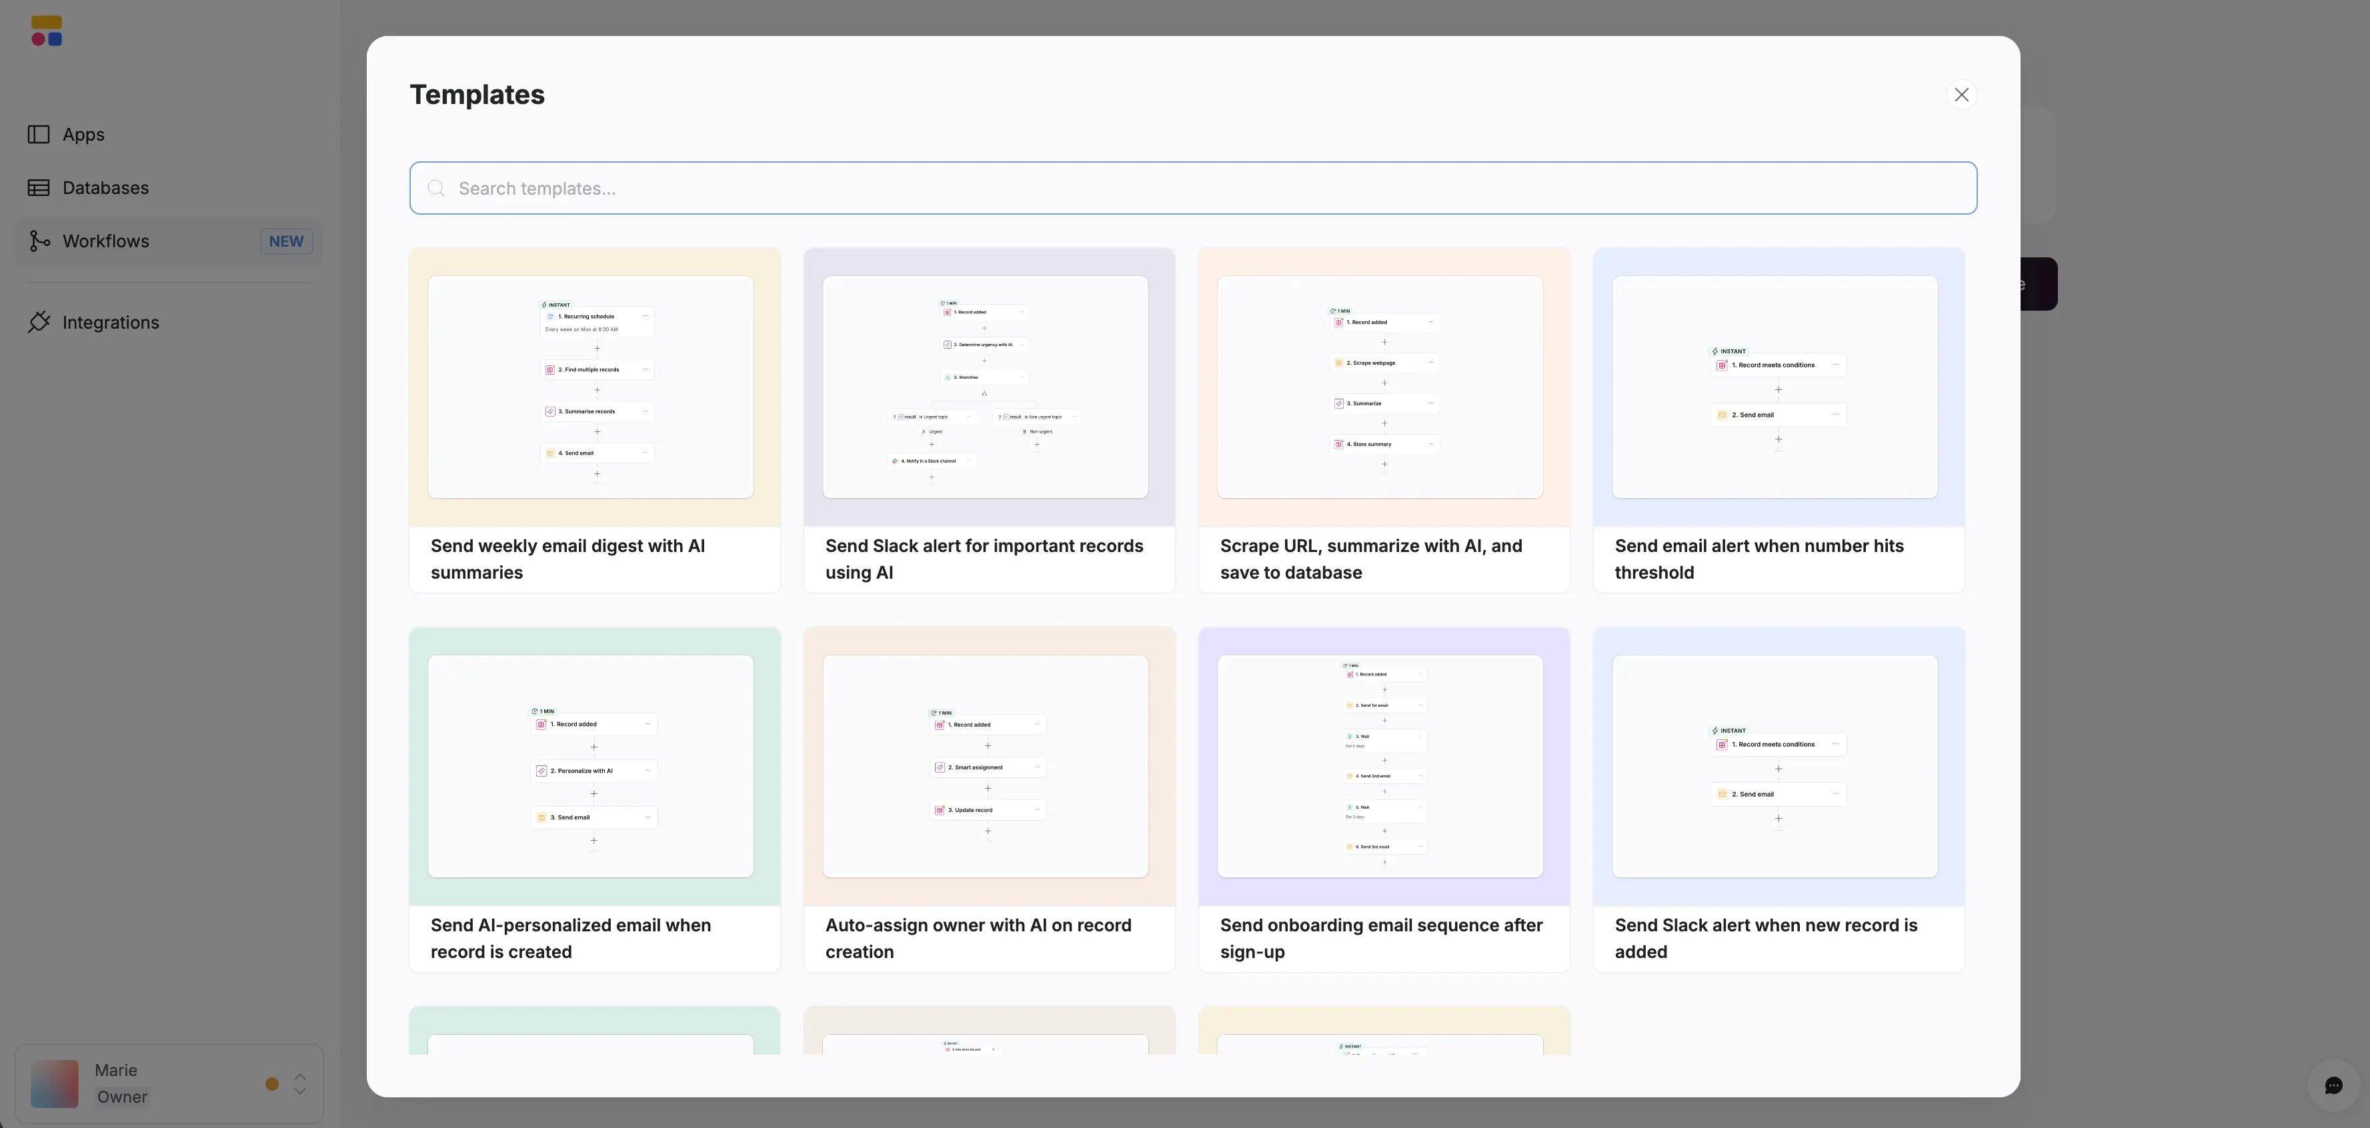Click the app logo top left
The height and width of the screenshot is (1128, 2370).
46,29
